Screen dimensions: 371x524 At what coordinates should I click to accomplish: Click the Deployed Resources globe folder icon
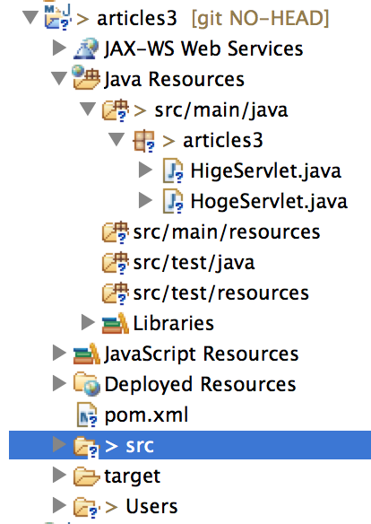point(86,384)
